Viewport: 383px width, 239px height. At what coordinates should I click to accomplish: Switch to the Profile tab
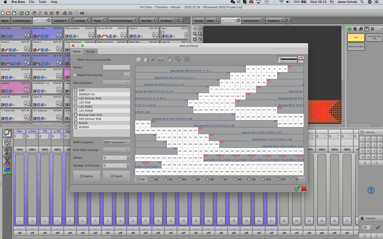(x=90, y=51)
